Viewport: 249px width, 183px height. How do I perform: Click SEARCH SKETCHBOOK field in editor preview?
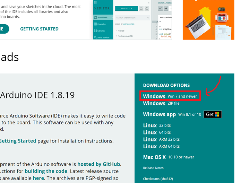132,18
